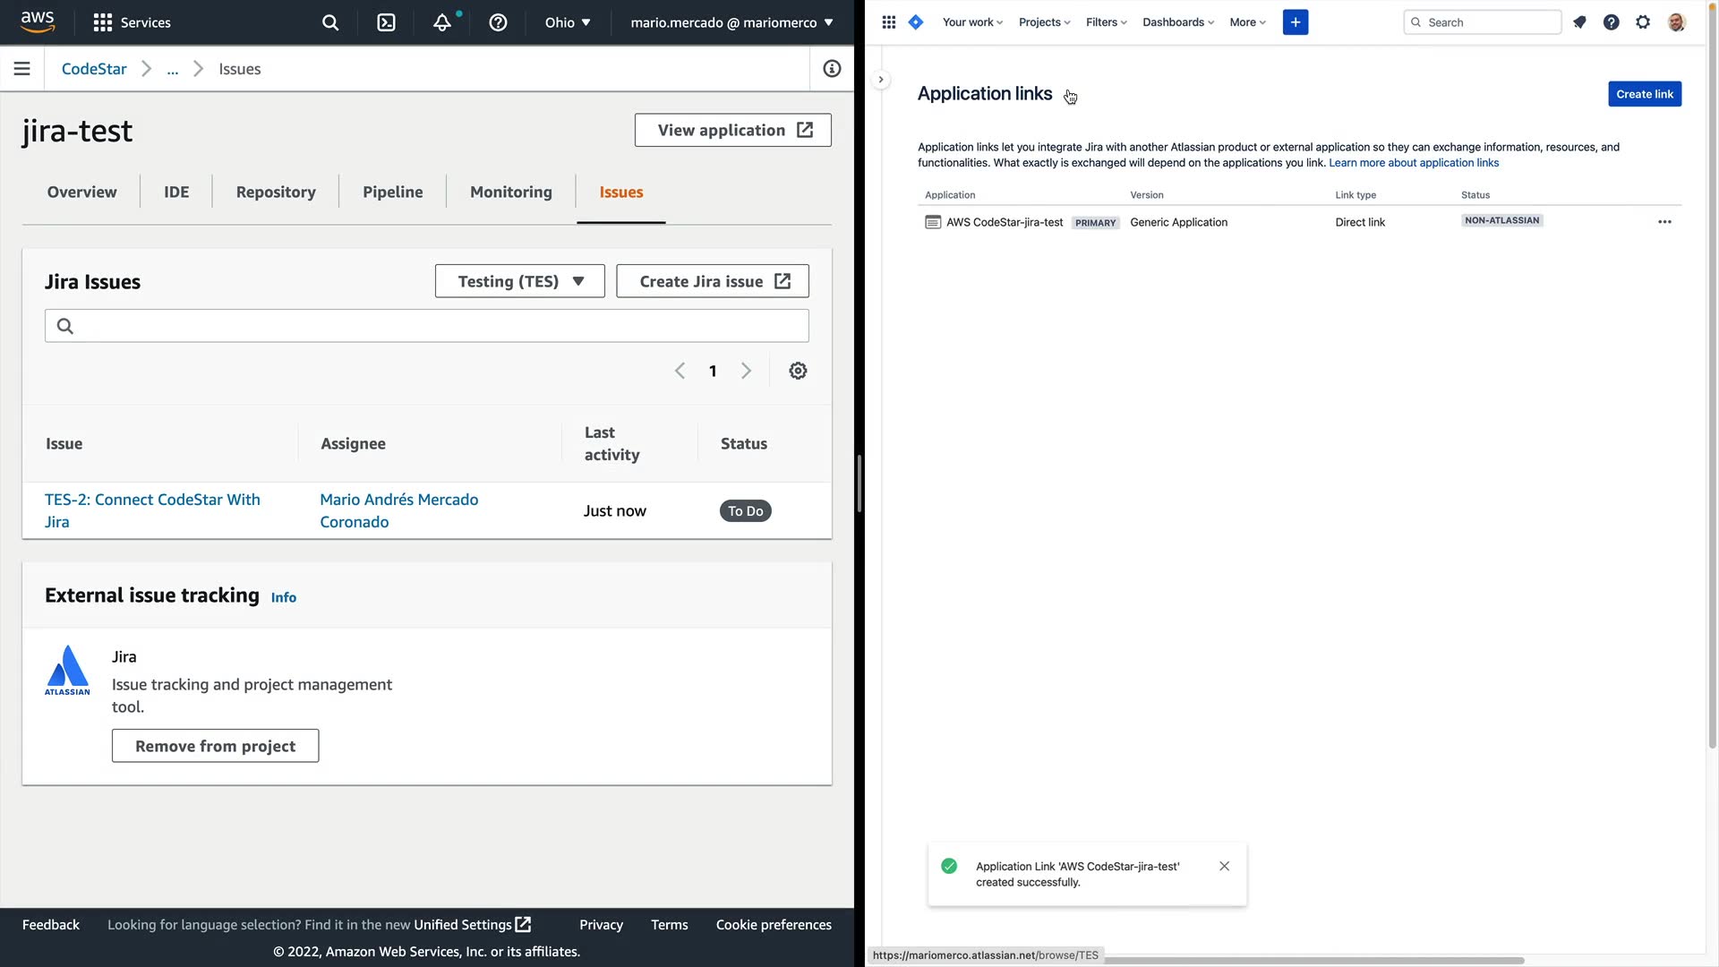The width and height of the screenshot is (1719, 967).
Task: Open AWS notifications bell
Action: [x=442, y=22]
